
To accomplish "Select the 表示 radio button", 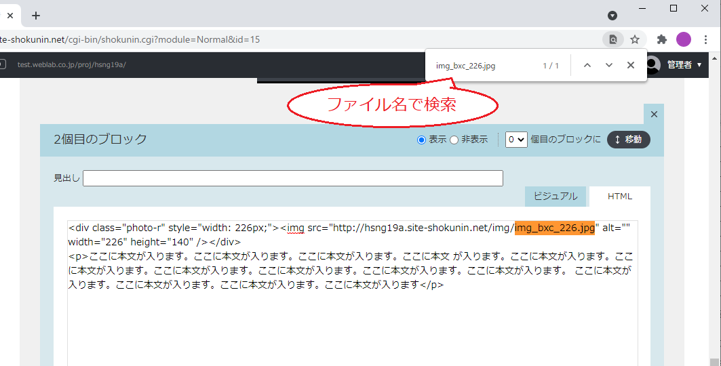I will pyautogui.click(x=421, y=140).
